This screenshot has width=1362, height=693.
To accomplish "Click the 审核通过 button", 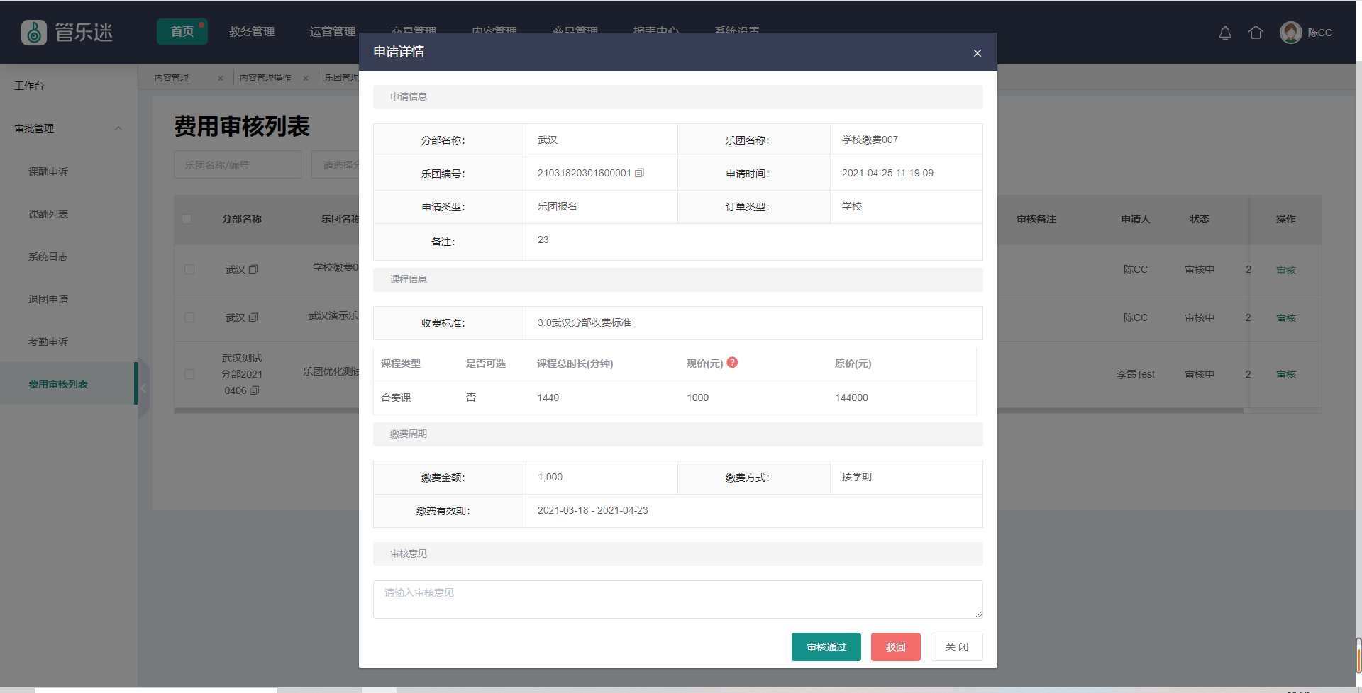I will 826,647.
